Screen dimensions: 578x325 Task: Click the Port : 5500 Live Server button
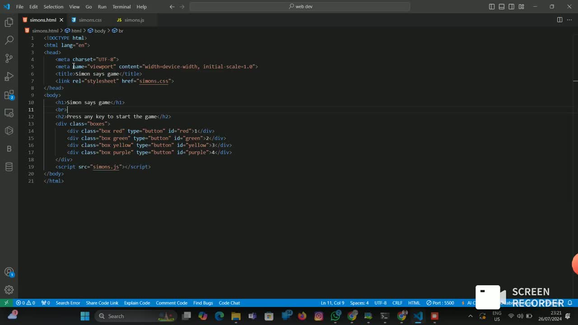point(440,303)
